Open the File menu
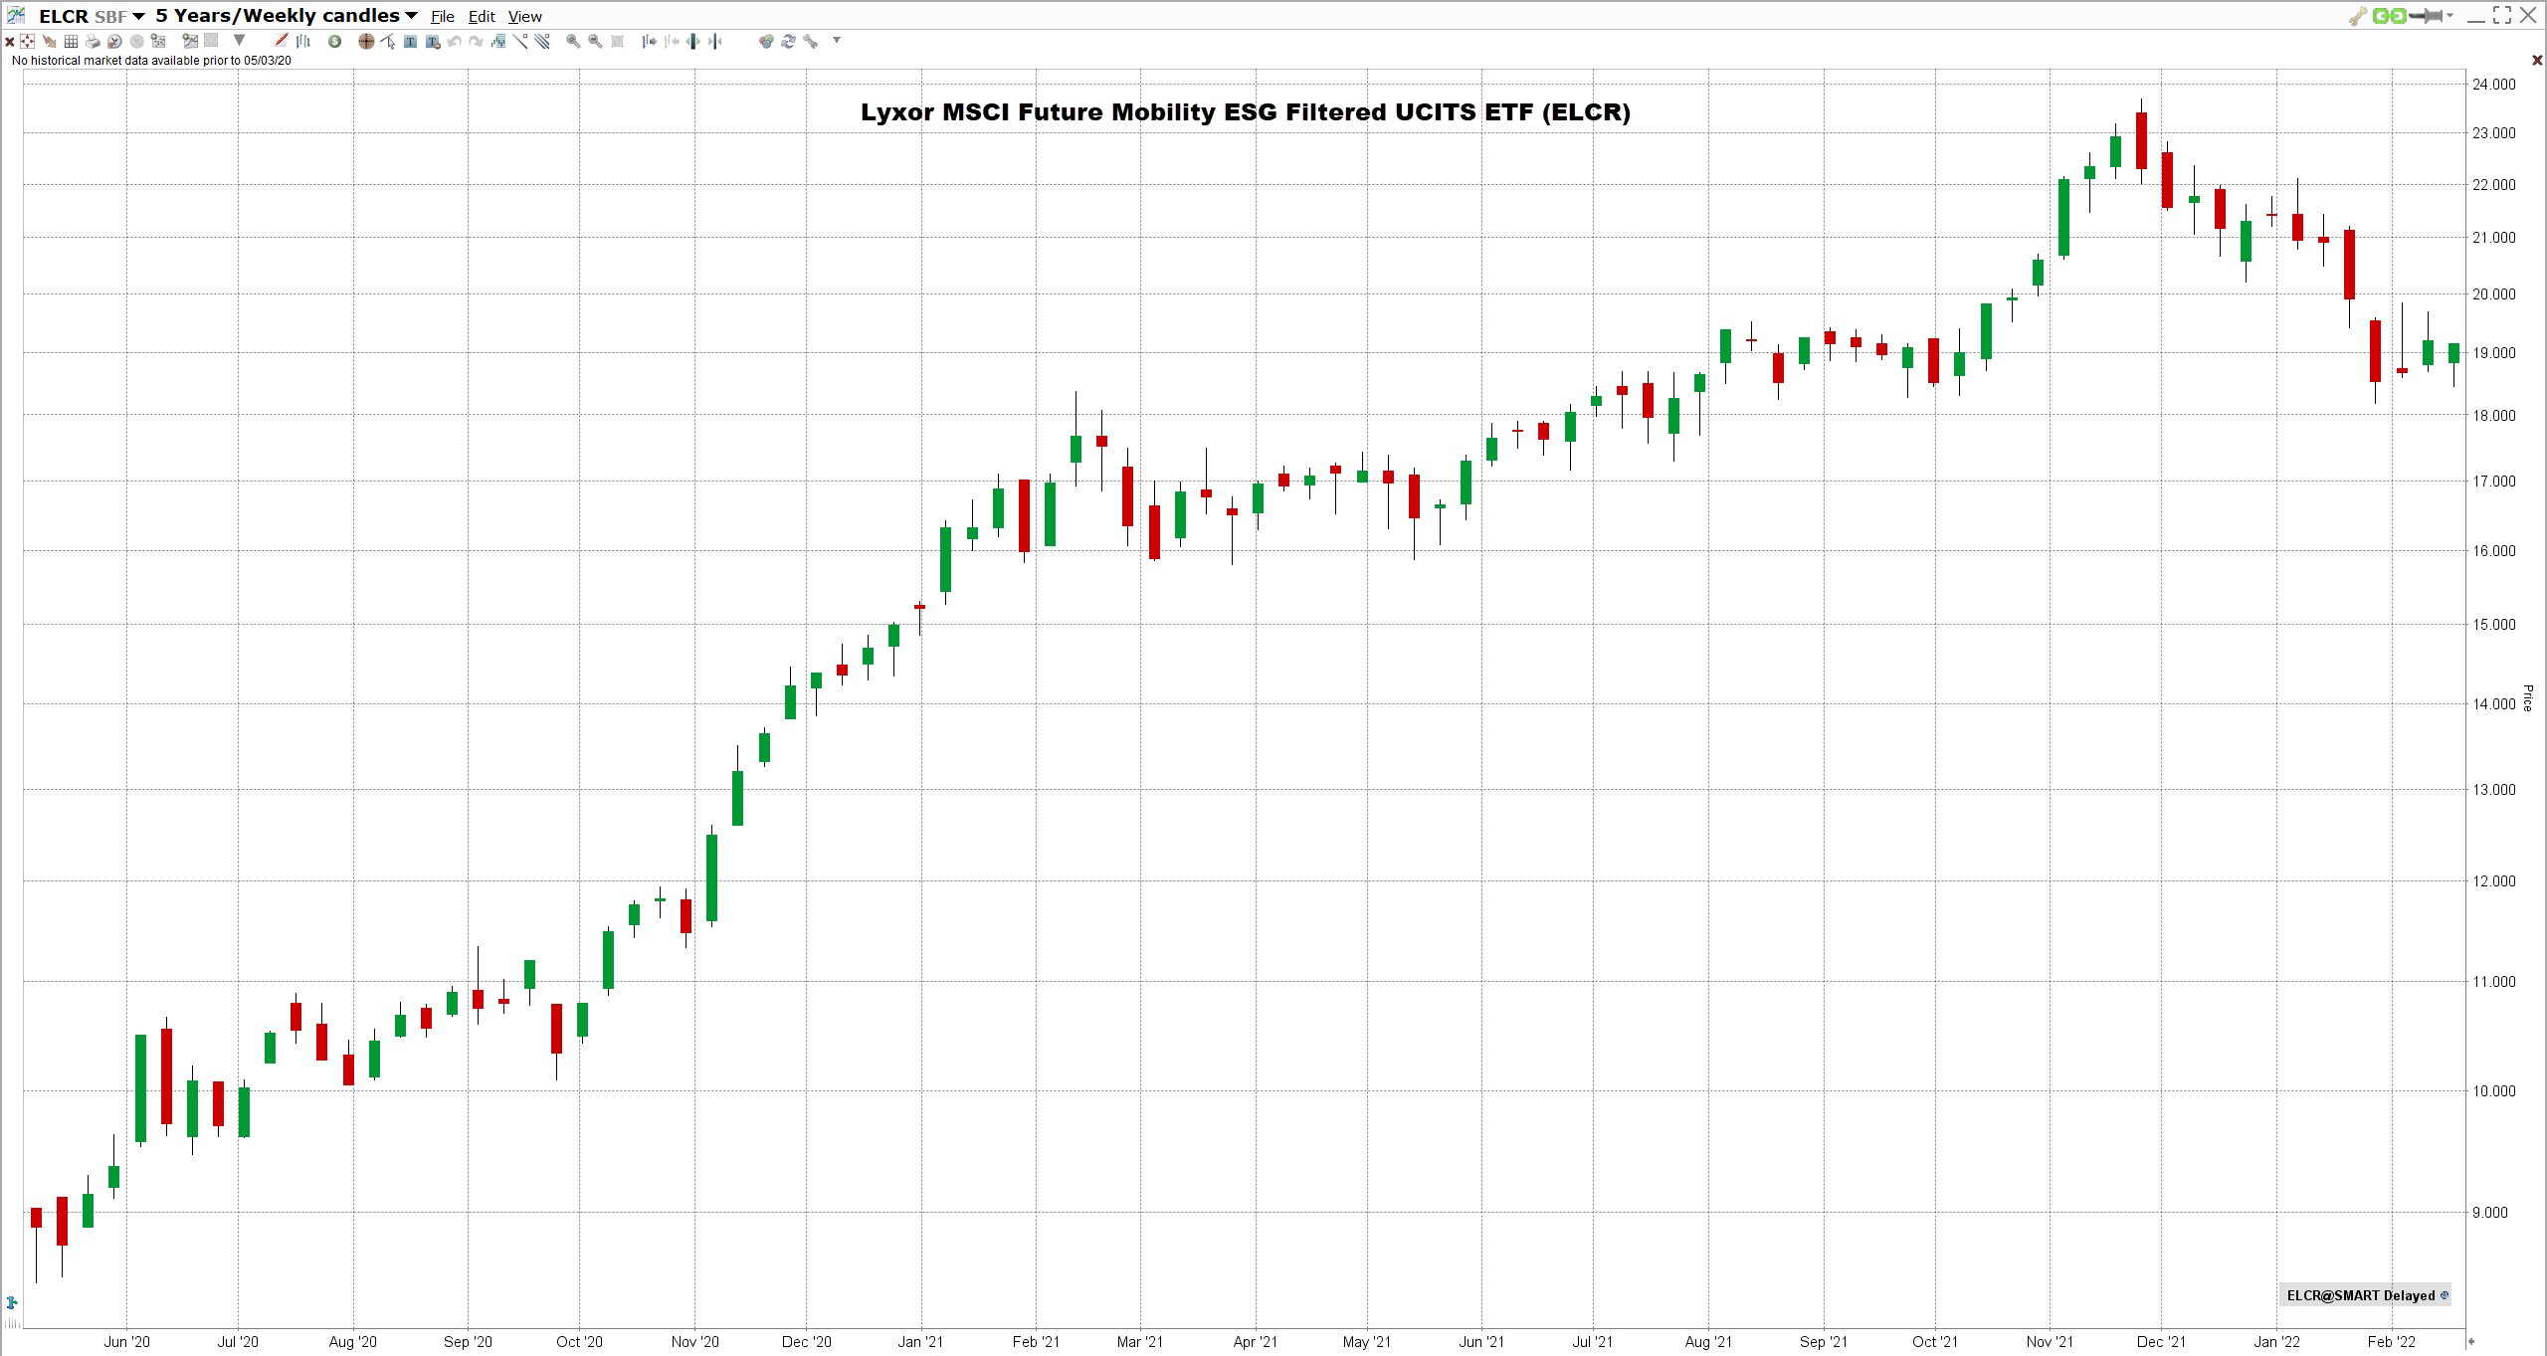This screenshot has width=2547, height=1356. coord(443,17)
